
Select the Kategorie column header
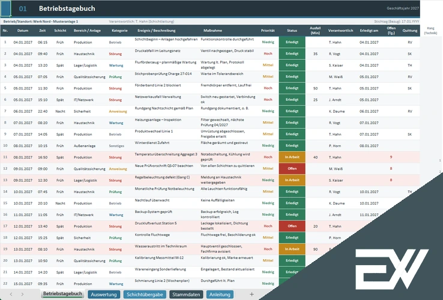coord(119,31)
